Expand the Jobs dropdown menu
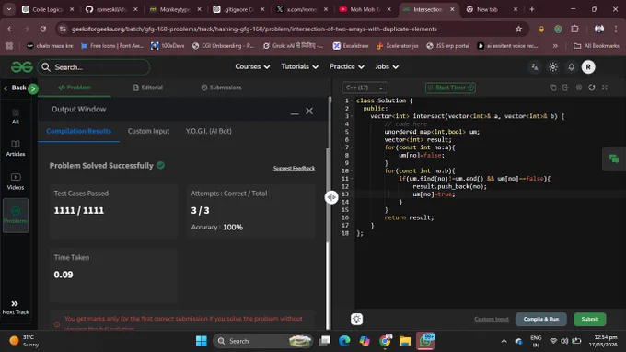626x352 pixels. [x=387, y=66]
